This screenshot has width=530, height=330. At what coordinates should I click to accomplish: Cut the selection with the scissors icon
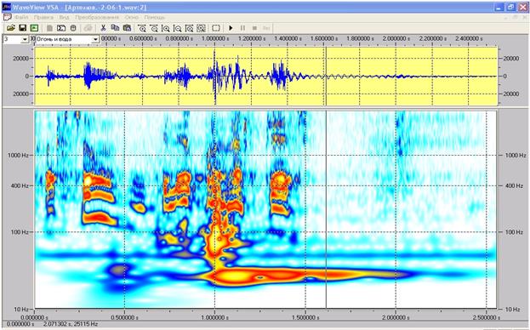click(x=104, y=28)
